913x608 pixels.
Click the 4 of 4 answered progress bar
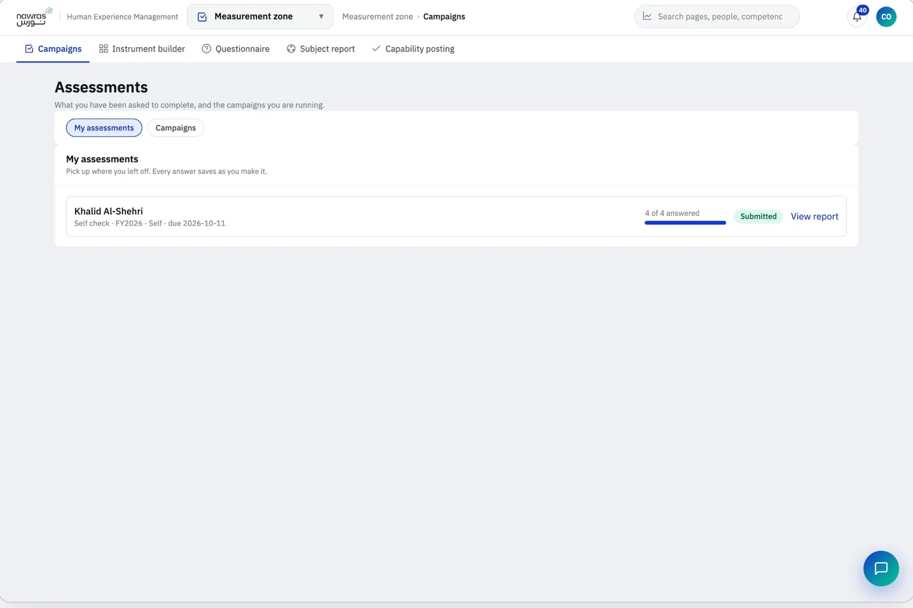(x=685, y=222)
